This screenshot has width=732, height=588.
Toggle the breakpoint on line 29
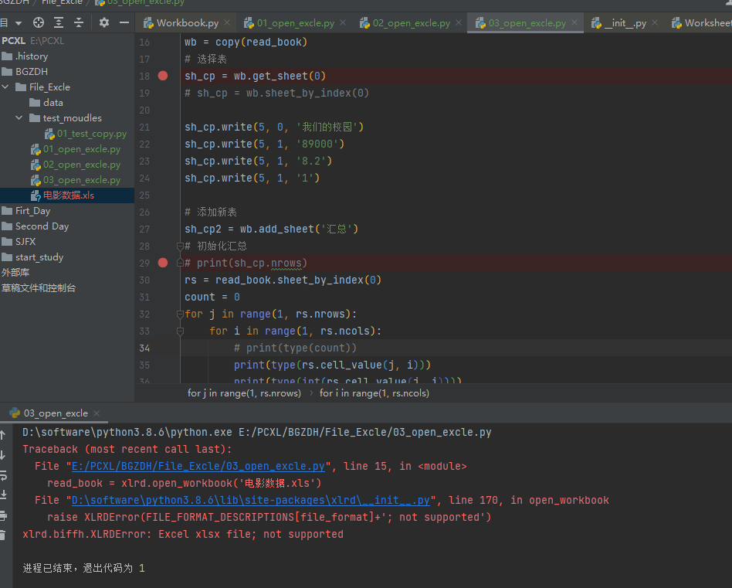[163, 263]
